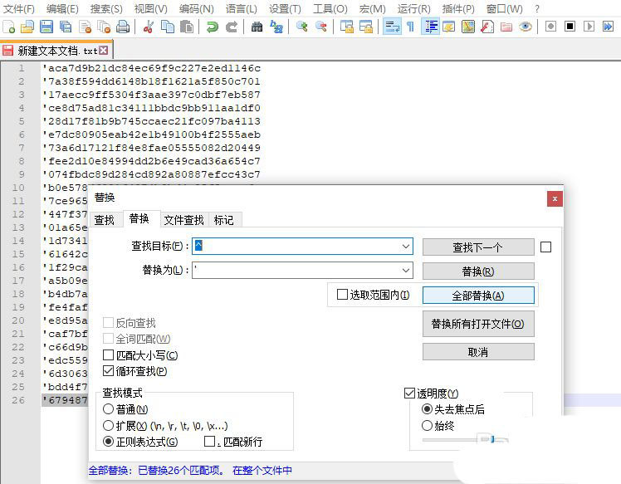621x484 pixels.
Task: Click the Close All toolbar icon
Action: click(x=104, y=27)
